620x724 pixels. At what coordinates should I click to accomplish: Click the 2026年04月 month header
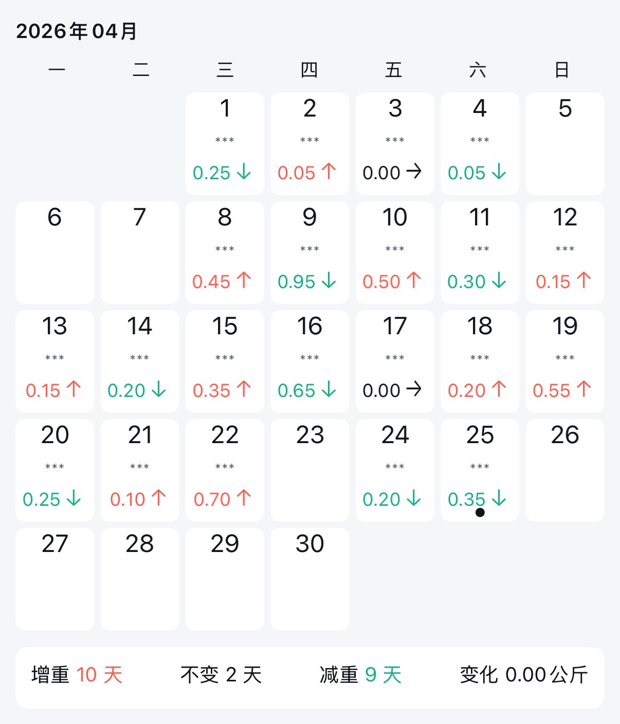click(77, 31)
